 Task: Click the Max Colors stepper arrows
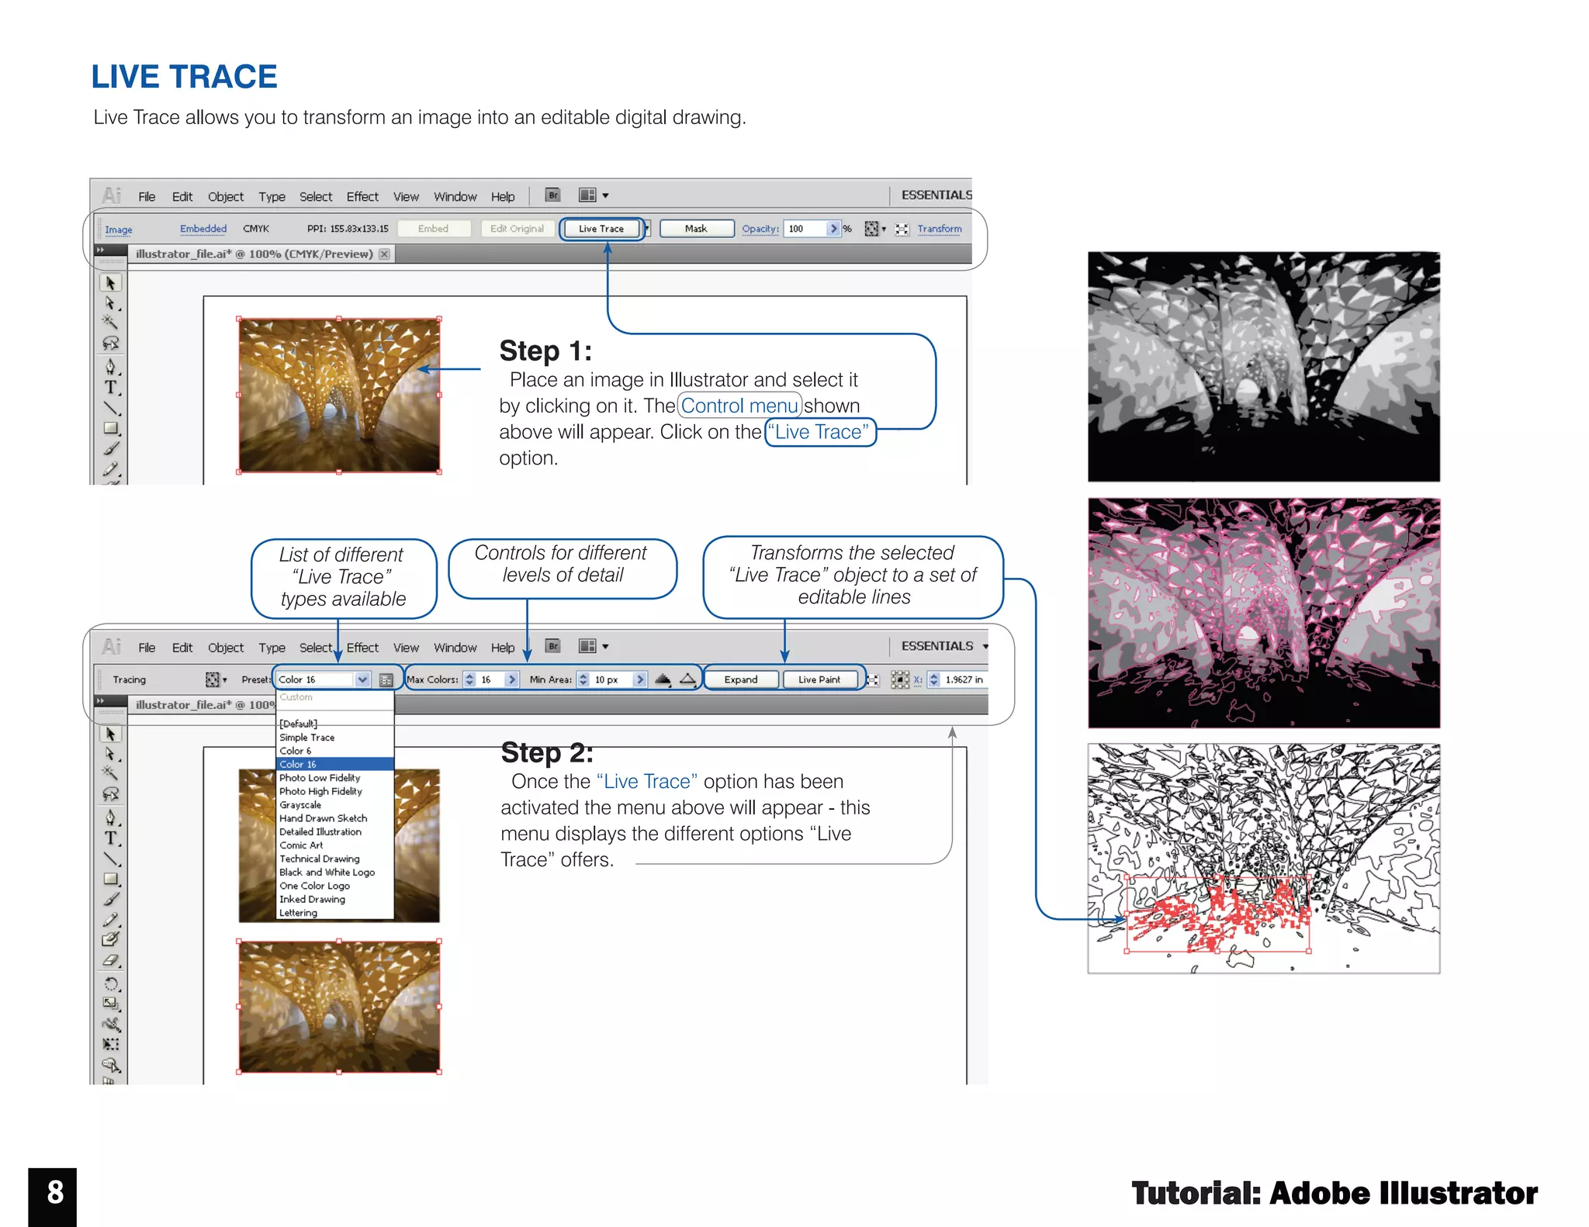469,679
